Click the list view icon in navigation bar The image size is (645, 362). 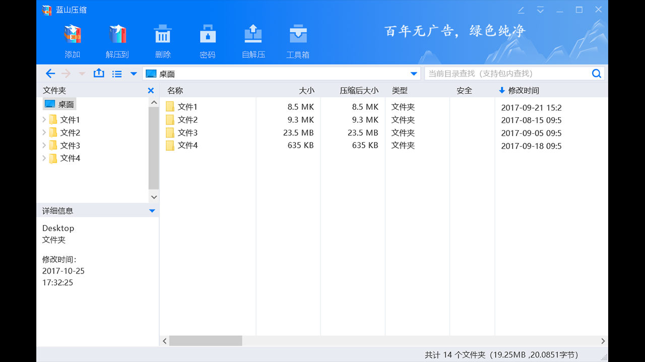(117, 73)
